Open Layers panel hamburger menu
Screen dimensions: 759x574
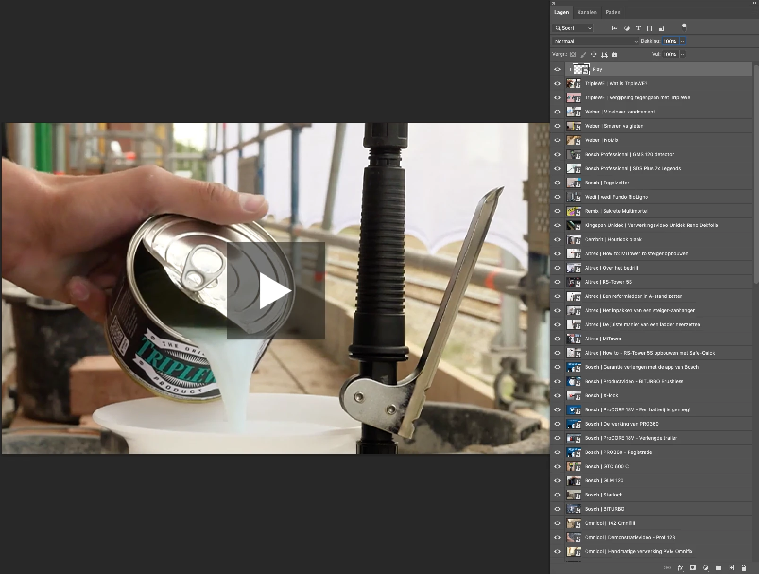[x=754, y=12]
